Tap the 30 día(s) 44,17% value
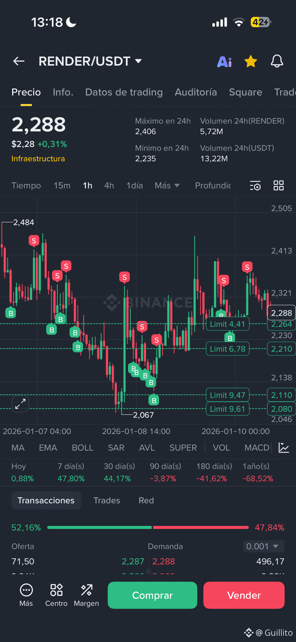The image size is (296, 642). pos(117,479)
